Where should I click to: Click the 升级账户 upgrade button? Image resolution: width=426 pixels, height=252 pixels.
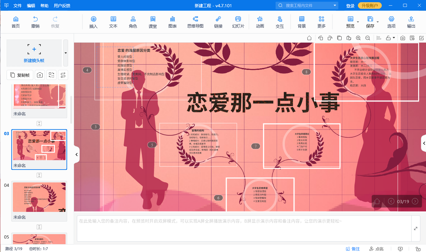tap(370, 6)
